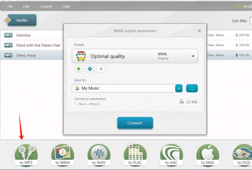
Task: Click the weight icon beside 3.92 Mb
Action: 236,45
